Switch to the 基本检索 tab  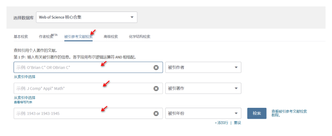21,36
